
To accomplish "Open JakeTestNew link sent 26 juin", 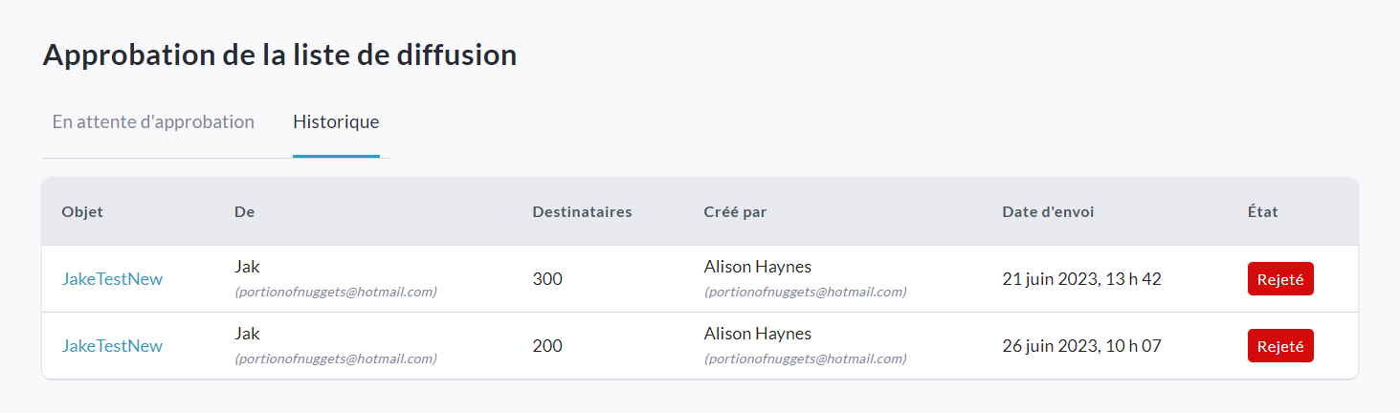I will pyautogui.click(x=112, y=346).
